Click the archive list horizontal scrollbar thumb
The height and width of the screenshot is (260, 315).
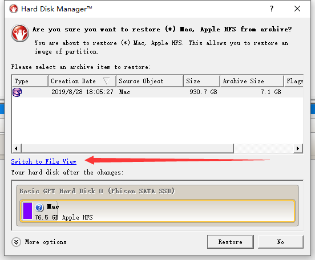(x=128, y=149)
